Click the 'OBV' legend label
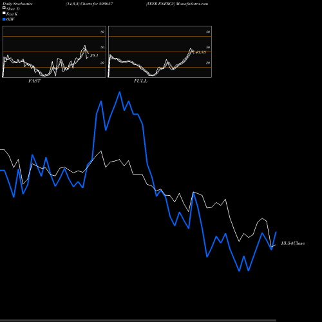The image size is (322, 322). click(10, 19)
